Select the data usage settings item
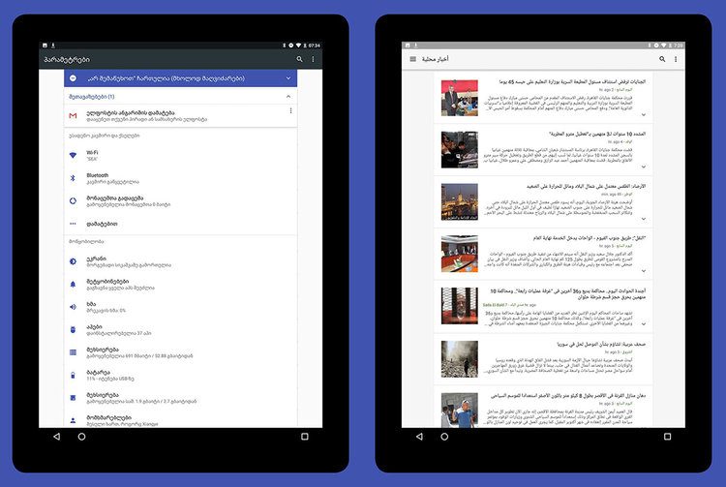Viewport: 726px width, 487px height. [181, 201]
